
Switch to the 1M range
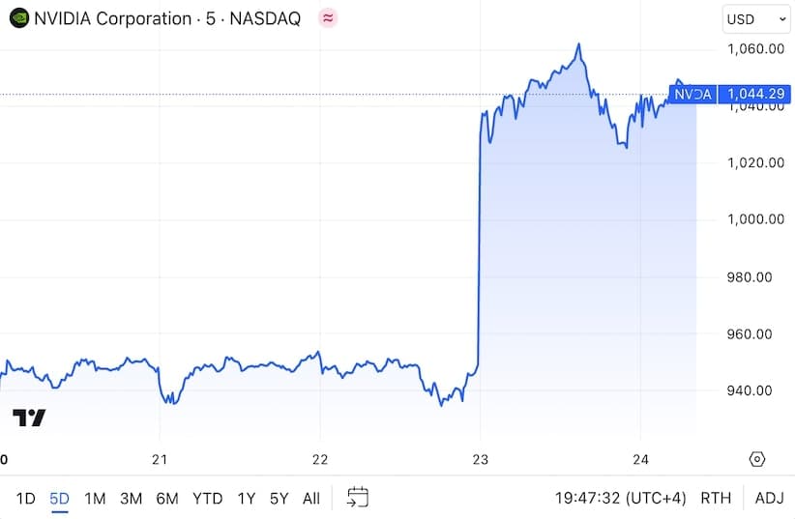95,499
